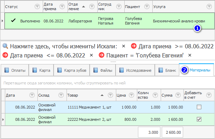Image resolution: width=215 pixels, height=139 pixels.
Task: Open filter for Дата column in materials
Action: point(32,95)
